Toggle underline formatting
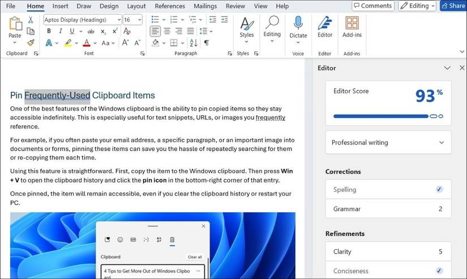 tap(72, 31)
